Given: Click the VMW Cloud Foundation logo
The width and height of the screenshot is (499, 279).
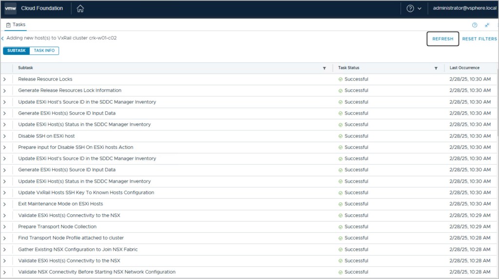Looking at the screenshot, I should 11,9.
